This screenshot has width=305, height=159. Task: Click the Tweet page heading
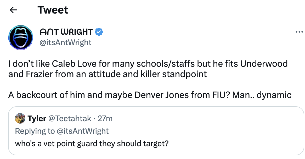pos(53,10)
